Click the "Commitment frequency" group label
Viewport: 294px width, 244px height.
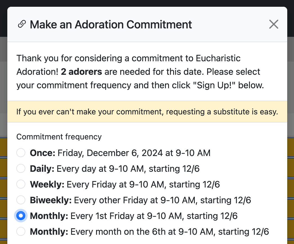tap(59, 137)
